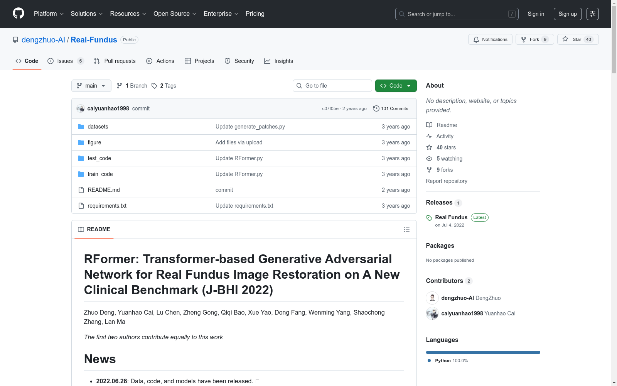
Task: Click the test_code folder icon
Action: coord(81,158)
